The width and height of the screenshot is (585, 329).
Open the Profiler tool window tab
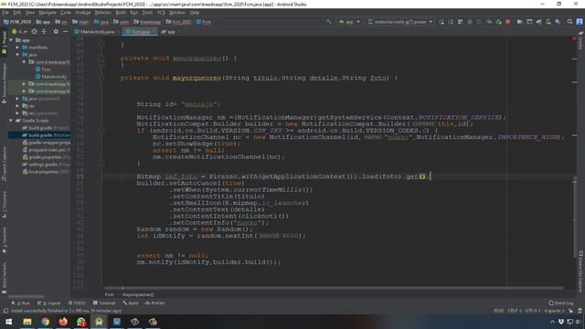(x=154, y=303)
